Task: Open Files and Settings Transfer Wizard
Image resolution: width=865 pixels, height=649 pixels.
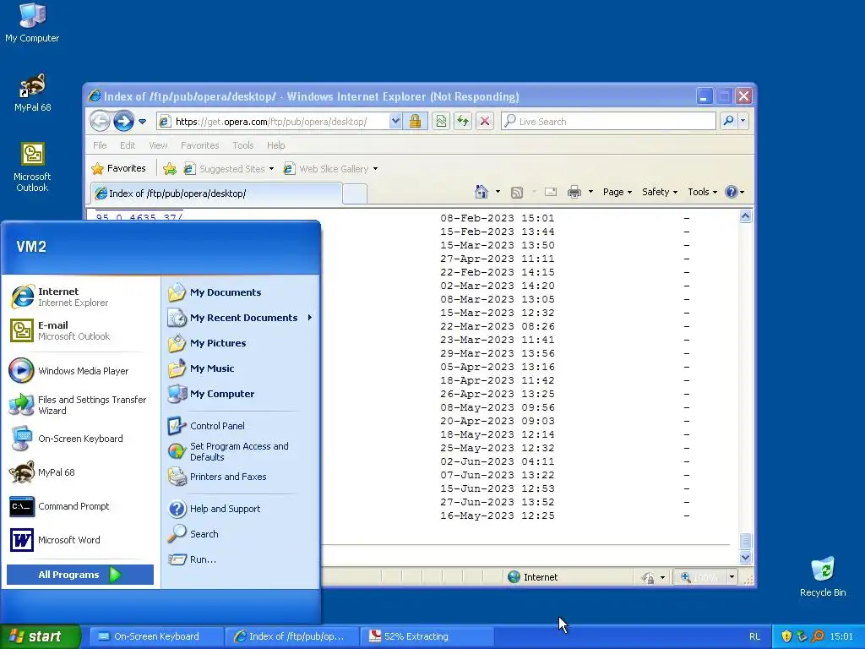Action: point(80,405)
